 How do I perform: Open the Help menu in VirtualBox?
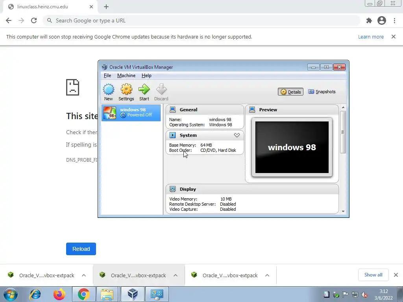click(146, 75)
